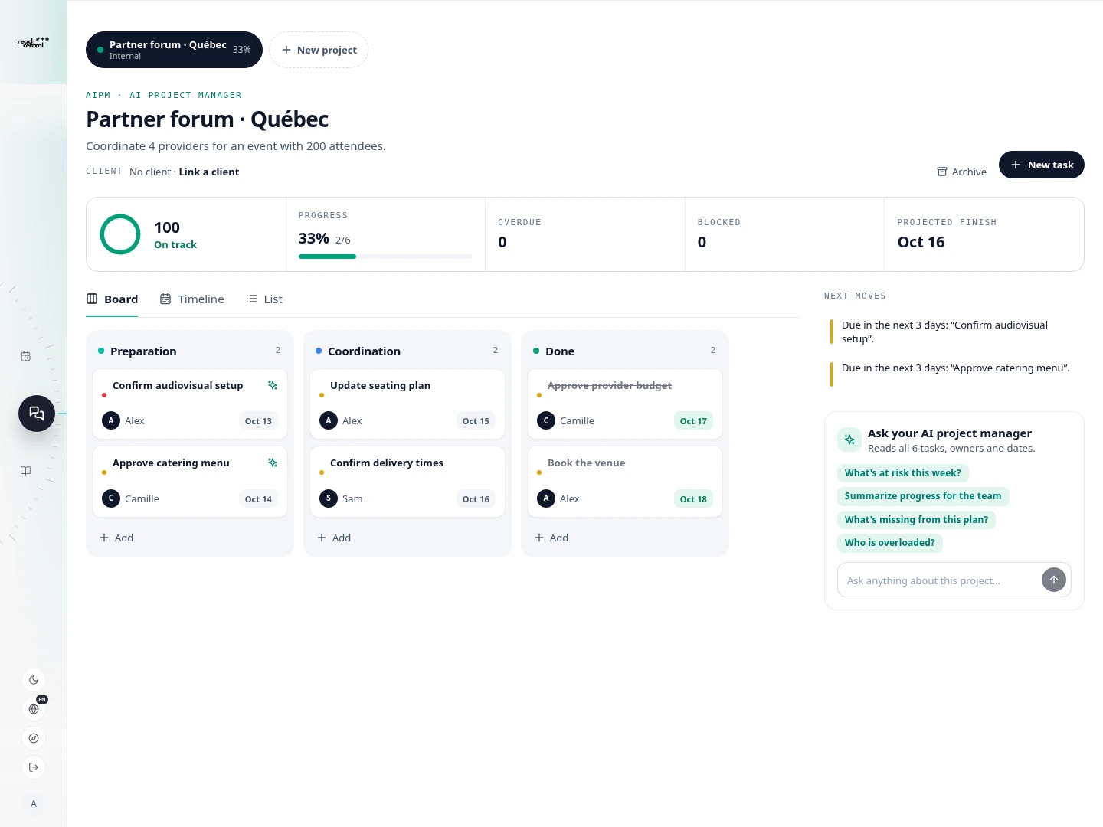Ask Summarize progress for the team

(923, 496)
